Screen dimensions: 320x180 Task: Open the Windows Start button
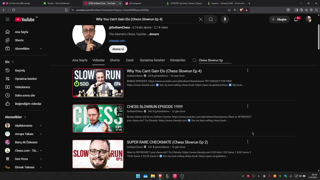(x=138, y=176)
